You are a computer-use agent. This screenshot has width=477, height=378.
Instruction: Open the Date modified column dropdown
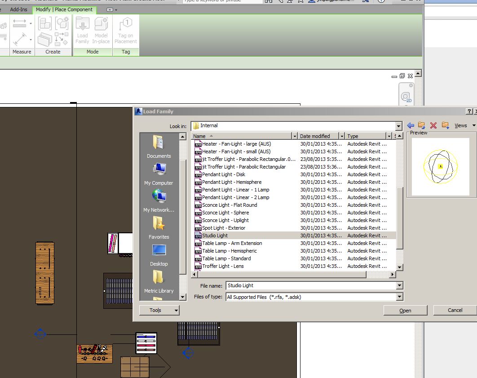[342, 136]
